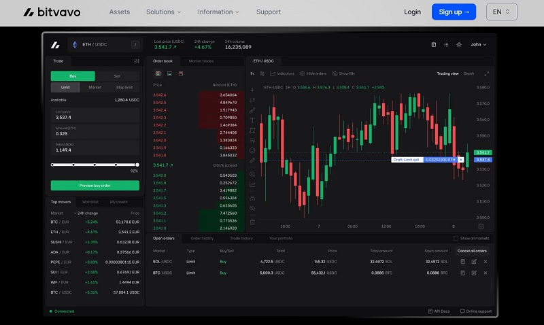Screen dimensions: 544x325
Task: Select the emoji icon tool in chart toolbar
Action: point(252,150)
